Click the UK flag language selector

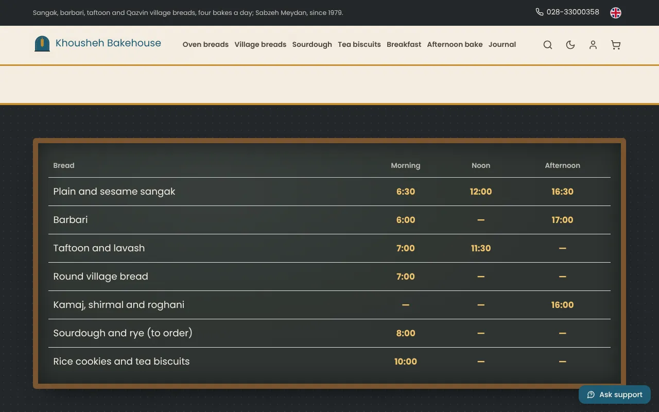[x=616, y=13]
